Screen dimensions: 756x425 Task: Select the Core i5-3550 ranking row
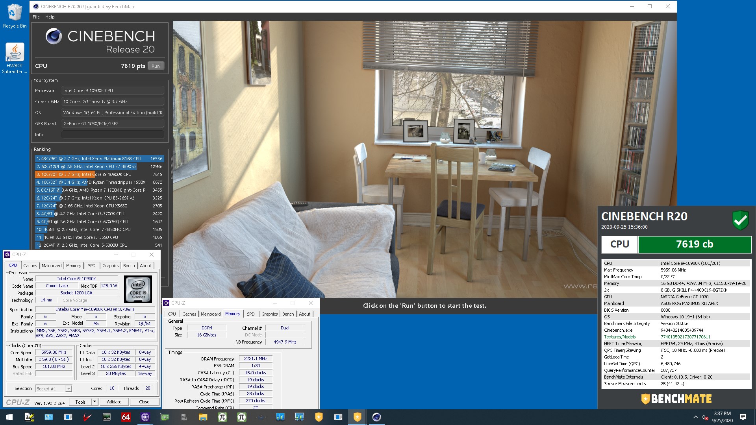(99, 237)
